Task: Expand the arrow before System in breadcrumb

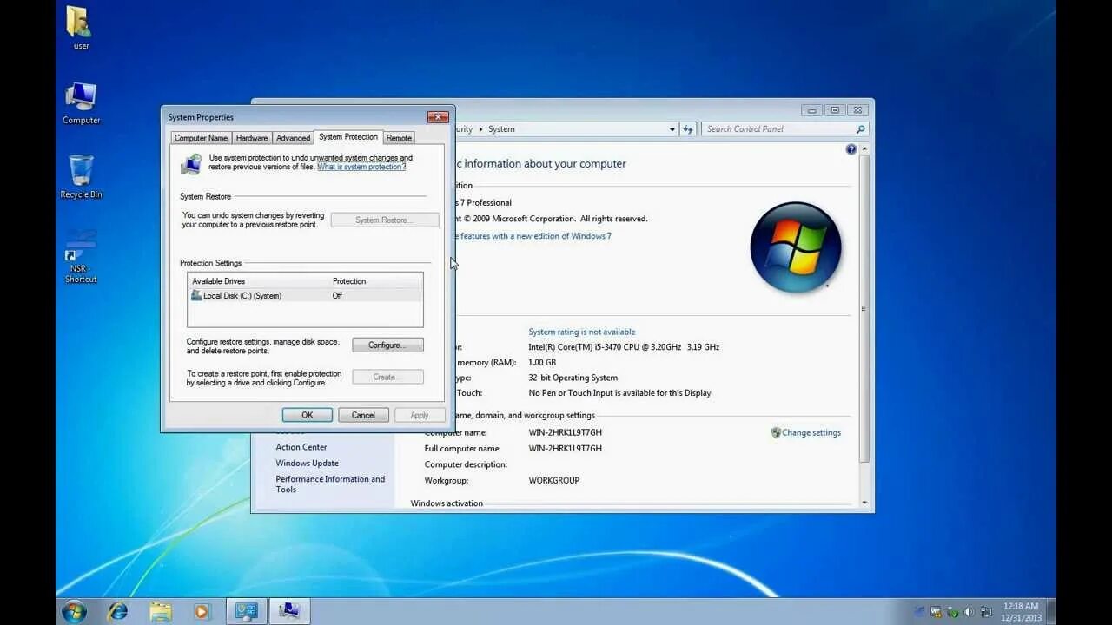Action: click(x=480, y=129)
